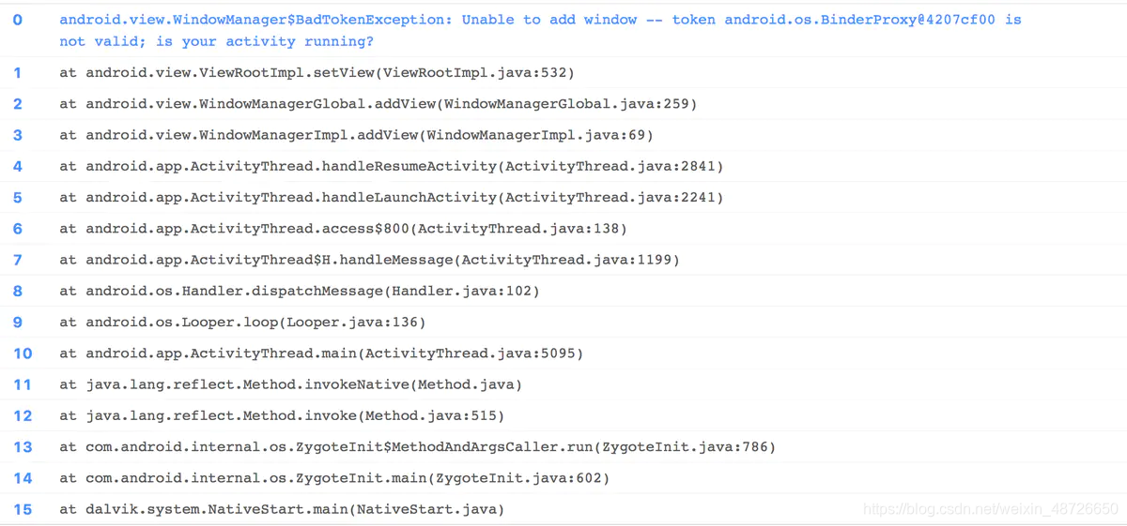The width and height of the screenshot is (1127, 526).
Task: Click line number 6
Action: pyautogui.click(x=18, y=229)
